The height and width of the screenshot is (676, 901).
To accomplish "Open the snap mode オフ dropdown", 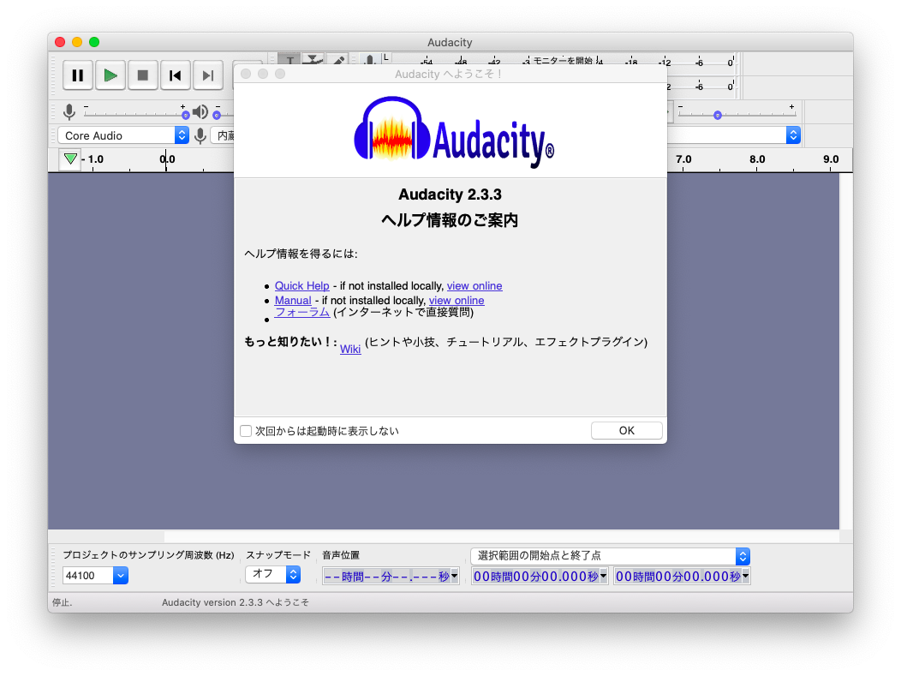I will tap(272, 573).
